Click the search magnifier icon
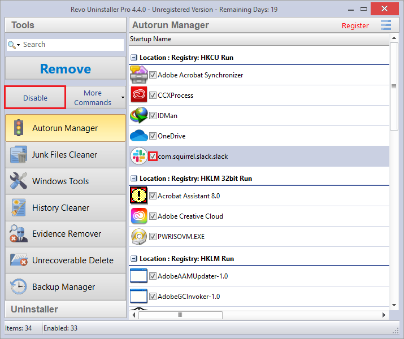 point(11,45)
